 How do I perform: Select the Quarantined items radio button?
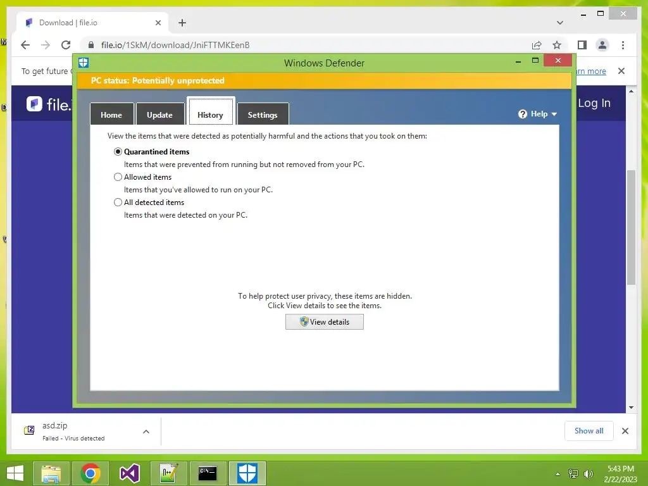click(118, 152)
